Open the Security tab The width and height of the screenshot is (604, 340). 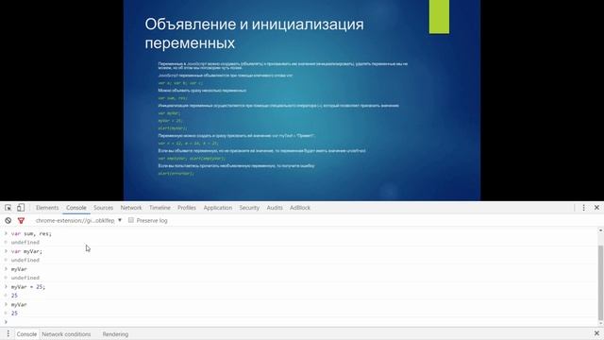pos(249,208)
